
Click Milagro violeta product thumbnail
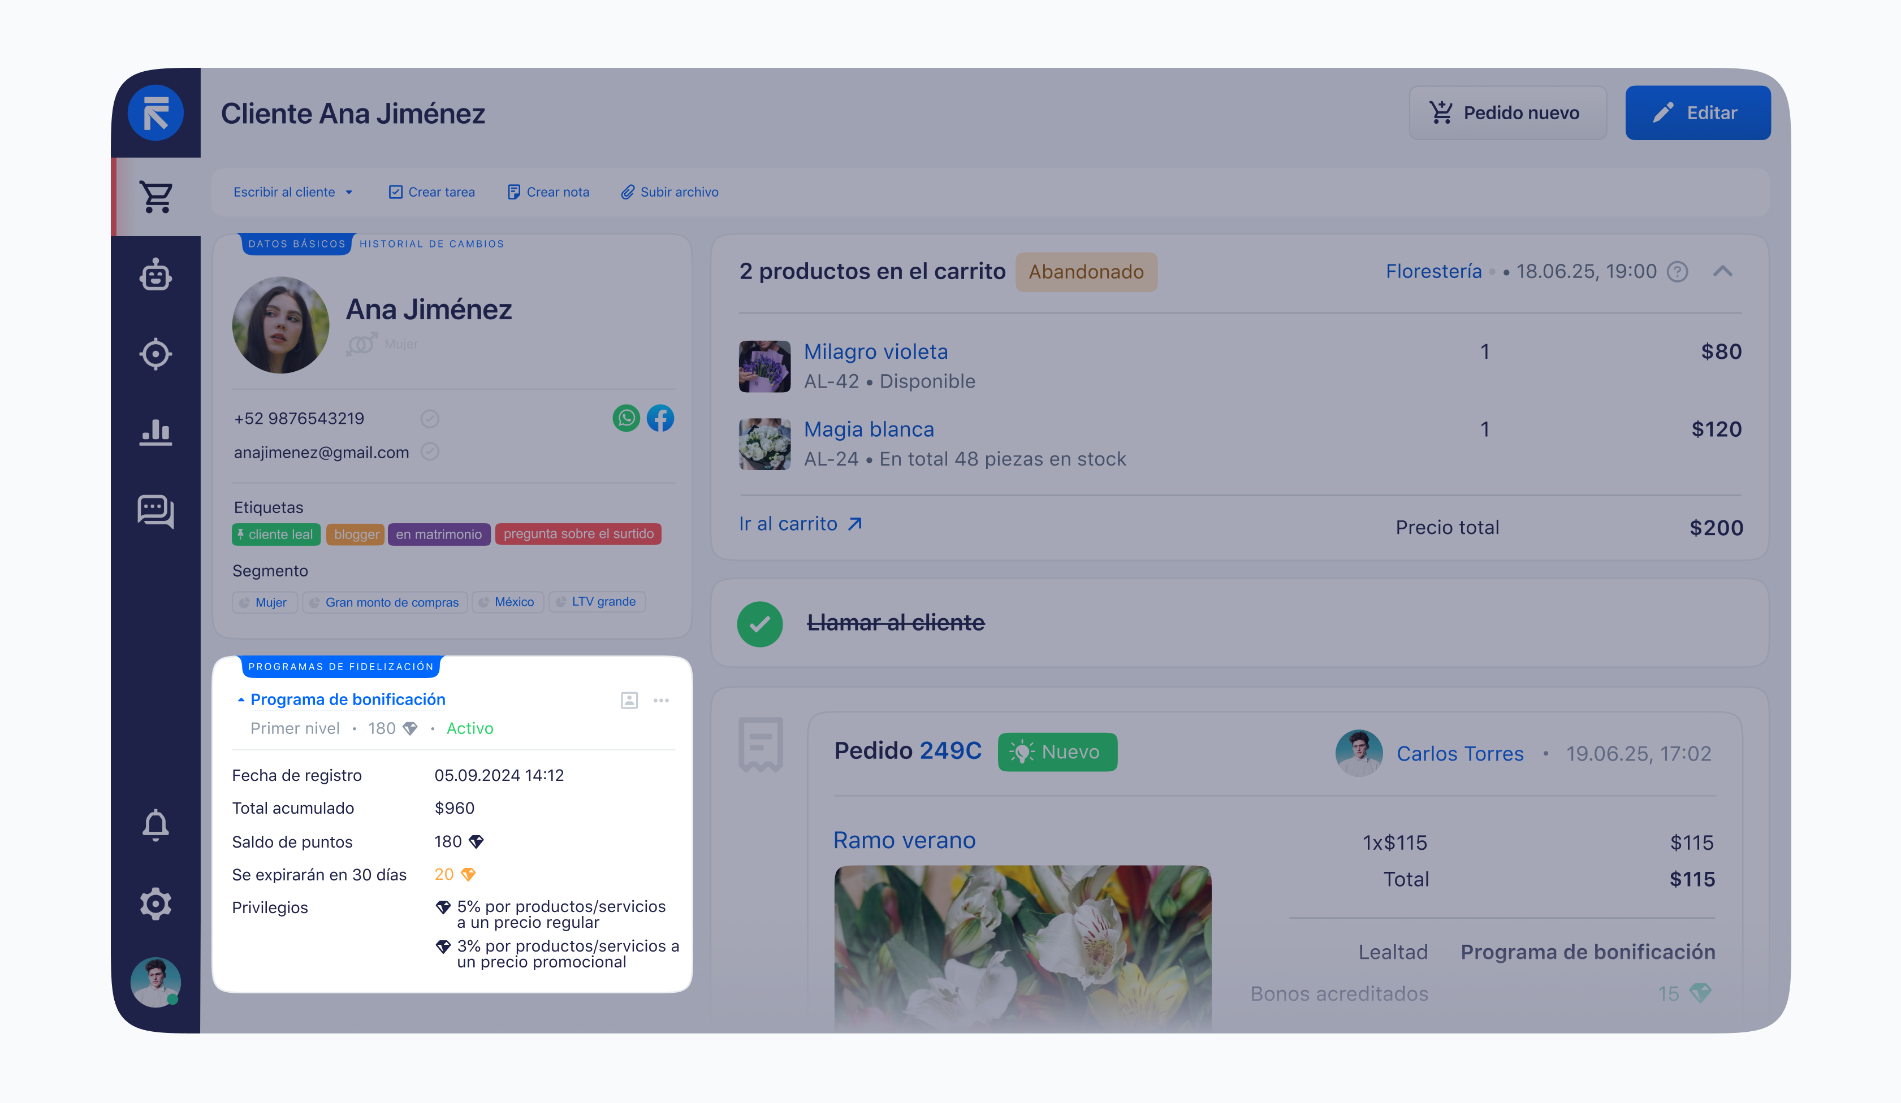coord(764,366)
